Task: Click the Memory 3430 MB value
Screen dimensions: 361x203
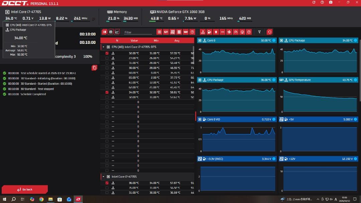Action: coord(131,18)
